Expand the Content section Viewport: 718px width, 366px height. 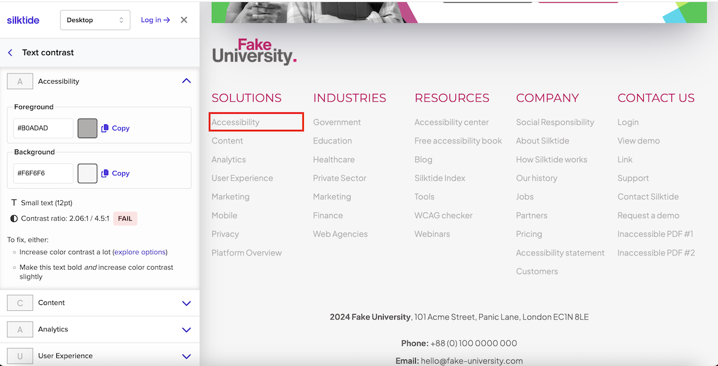point(186,303)
